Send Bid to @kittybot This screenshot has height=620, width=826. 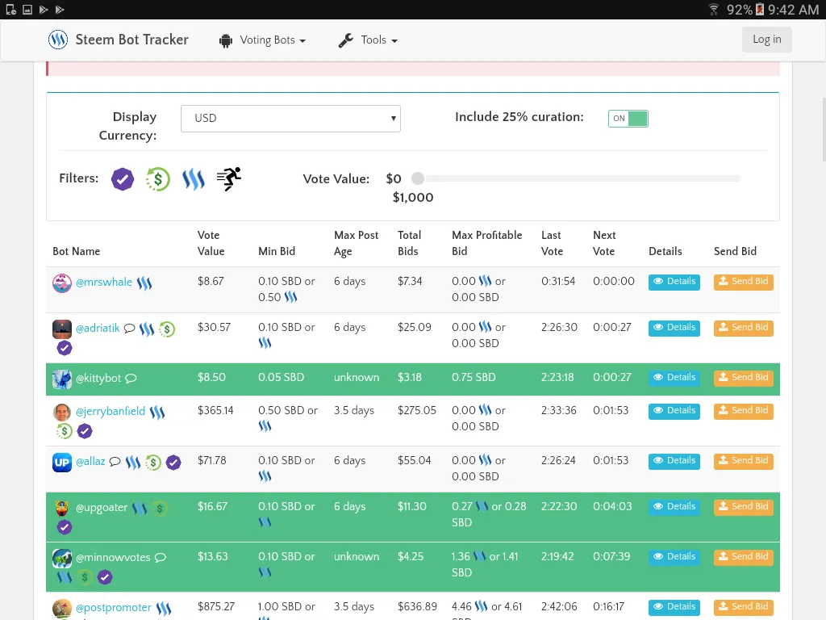pos(743,378)
